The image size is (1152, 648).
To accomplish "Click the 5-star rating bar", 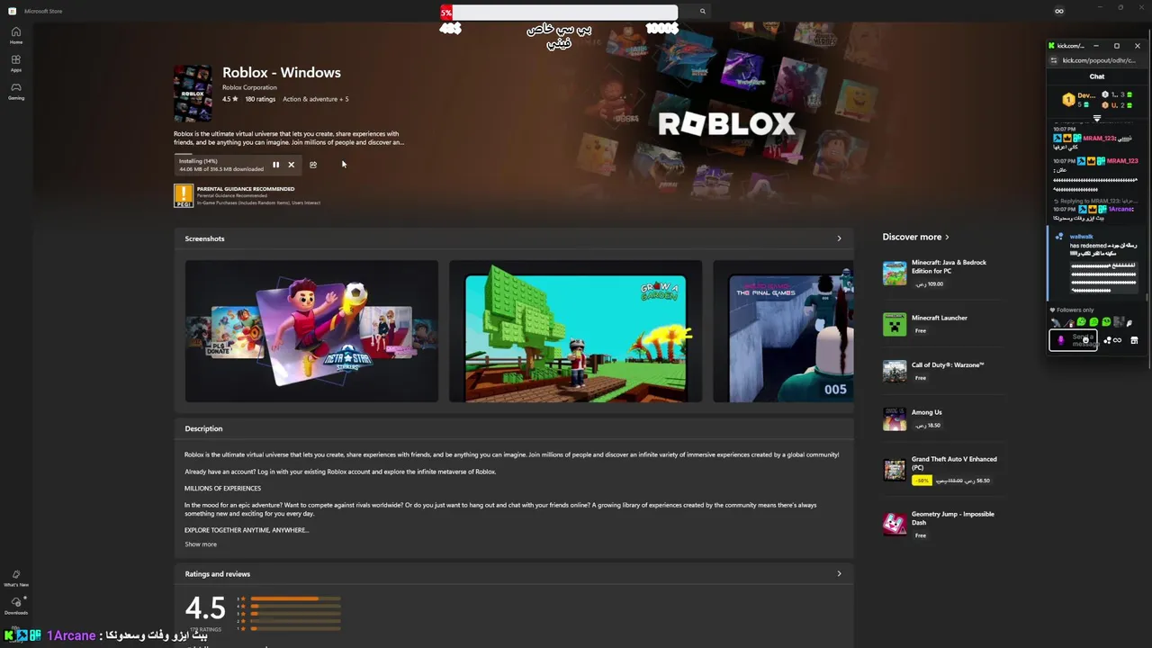I will pos(296,598).
